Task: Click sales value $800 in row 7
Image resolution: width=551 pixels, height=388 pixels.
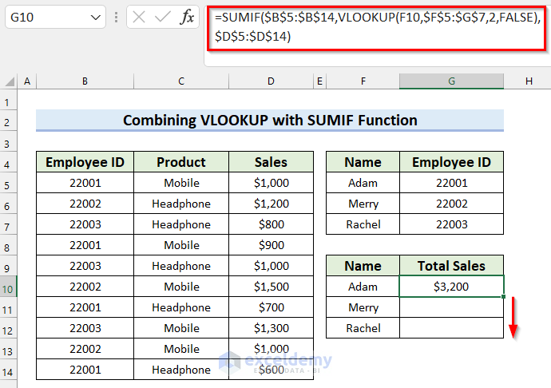Action: pyautogui.click(x=271, y=224)
